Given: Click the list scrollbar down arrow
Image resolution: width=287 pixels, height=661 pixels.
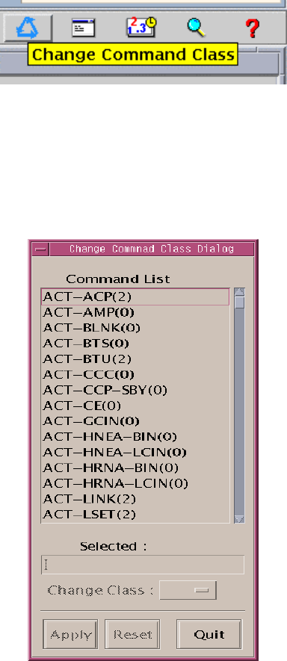Looking at the screenshot, I should [x=239, y=519].
